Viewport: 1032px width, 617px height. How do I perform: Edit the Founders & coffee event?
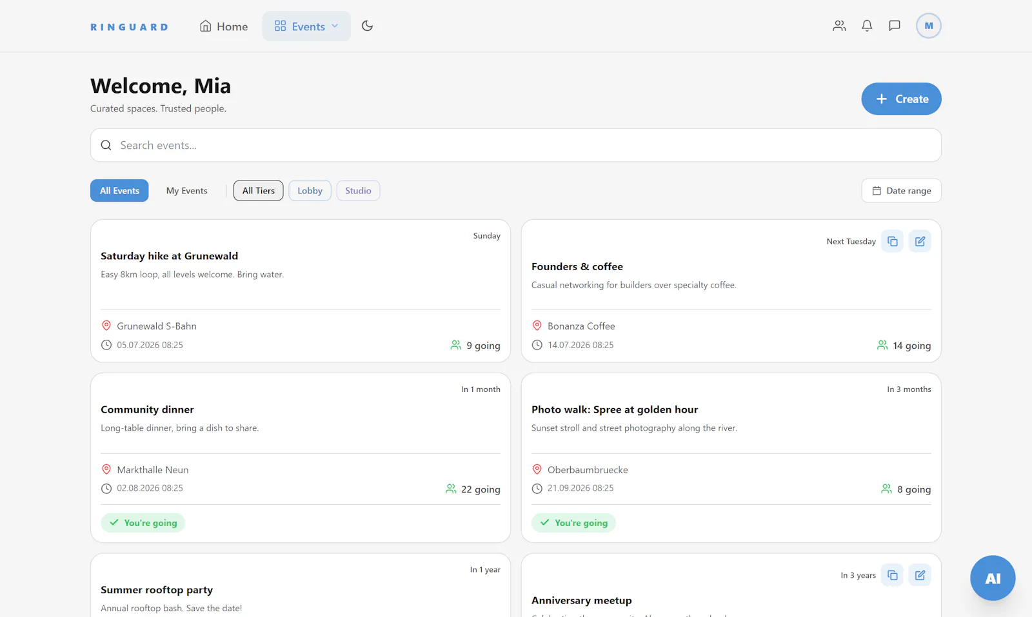pos(920,241)
